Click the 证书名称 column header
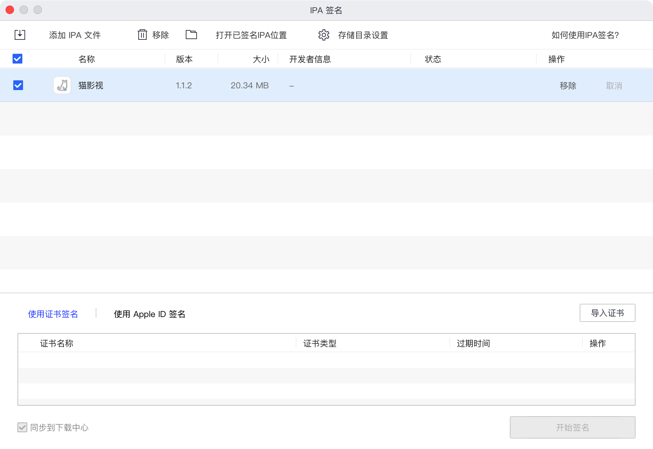Screen dimensions: 653x449 pos(57,343)
